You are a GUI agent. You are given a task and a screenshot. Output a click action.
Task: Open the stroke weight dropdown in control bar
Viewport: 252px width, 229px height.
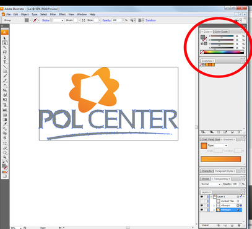click(63, 20)
